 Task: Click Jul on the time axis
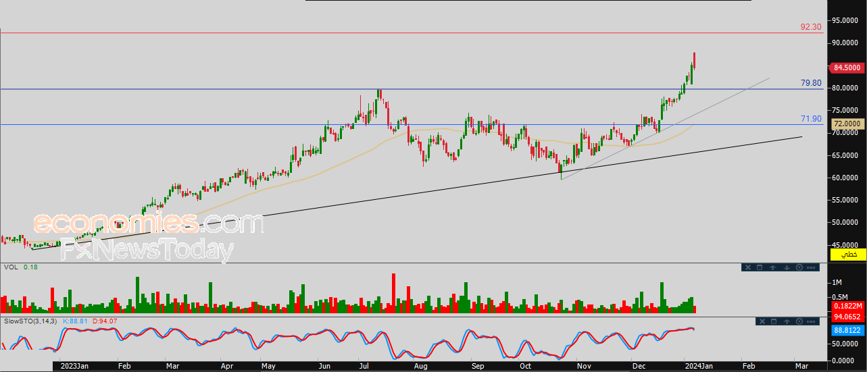coord(364,366)
